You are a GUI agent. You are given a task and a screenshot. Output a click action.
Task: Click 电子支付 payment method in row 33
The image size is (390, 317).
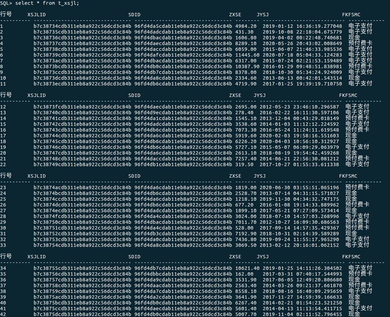[x=357, y=245]
